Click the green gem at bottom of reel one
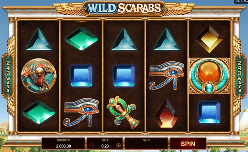This screenshot has height=152, width=248. coord(39,112)
